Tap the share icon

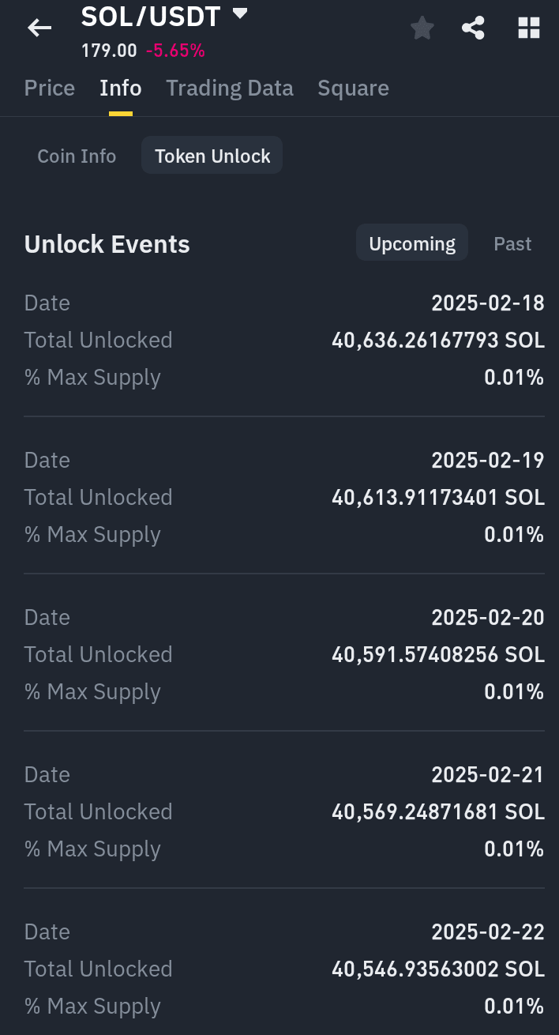(473, 29)
